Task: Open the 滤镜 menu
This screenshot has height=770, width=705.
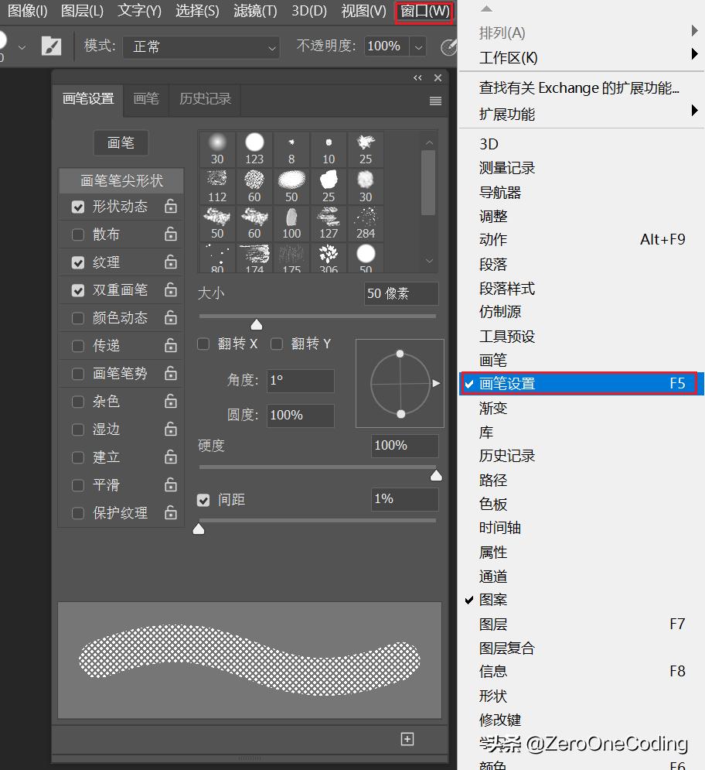Action: tap(254, 12)
